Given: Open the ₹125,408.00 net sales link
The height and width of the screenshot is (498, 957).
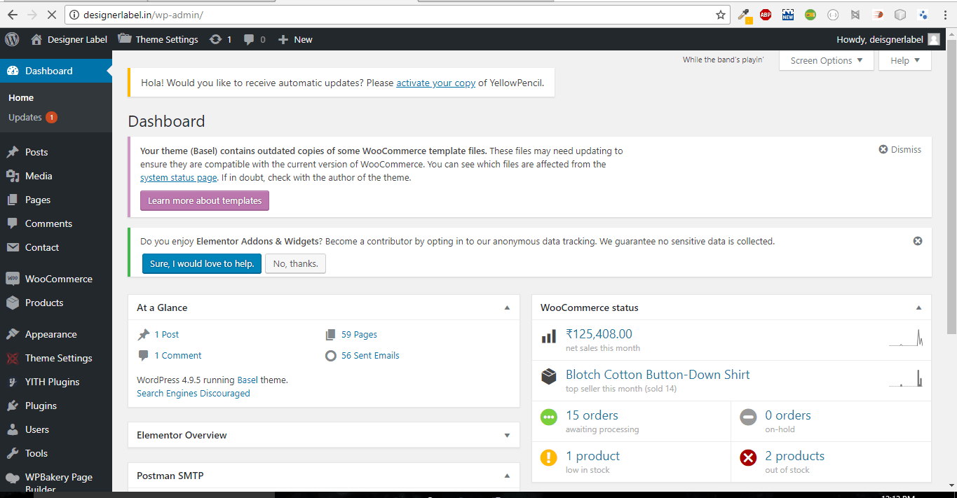Looking at the screenshot, I should 599,334.
